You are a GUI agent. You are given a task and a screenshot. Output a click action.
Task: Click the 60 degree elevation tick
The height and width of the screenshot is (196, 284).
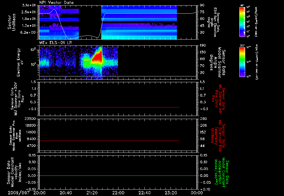pos(202,19)
